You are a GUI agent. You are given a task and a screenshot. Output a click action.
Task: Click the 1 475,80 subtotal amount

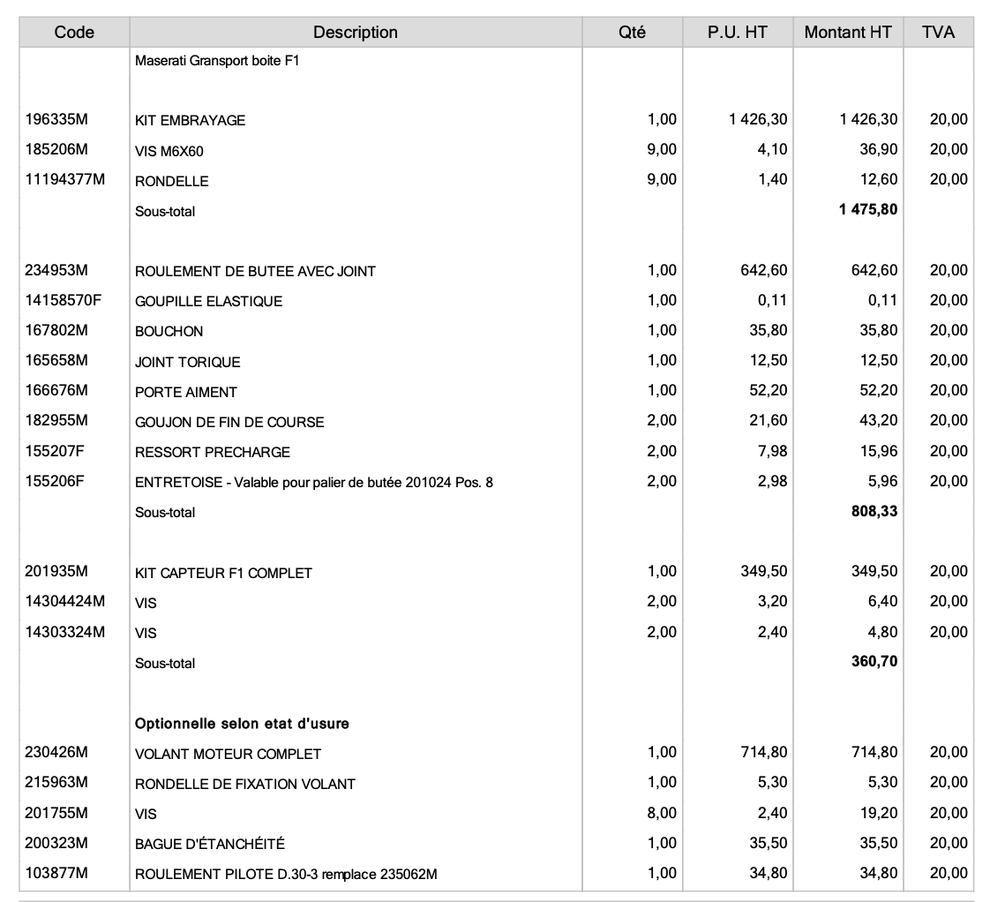pos(868,211)
